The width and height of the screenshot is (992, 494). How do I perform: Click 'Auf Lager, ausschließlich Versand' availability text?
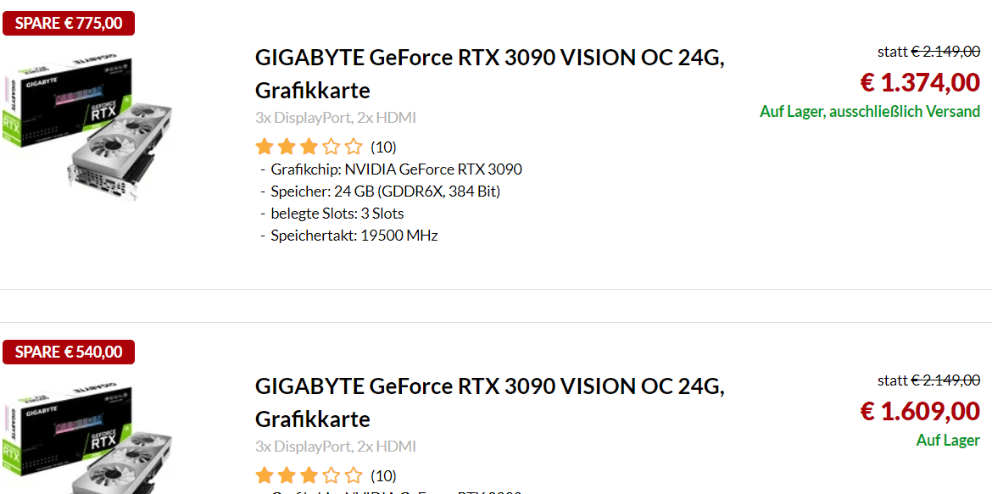pos(870,112)
